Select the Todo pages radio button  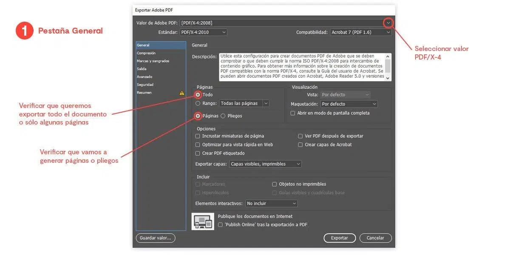pos(198,95)
